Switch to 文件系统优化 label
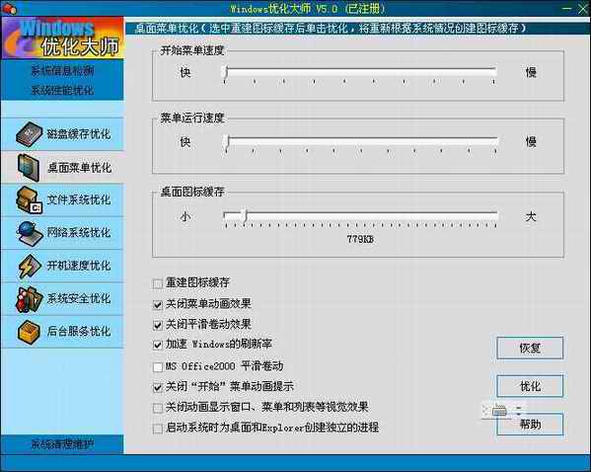 [79, 200]
